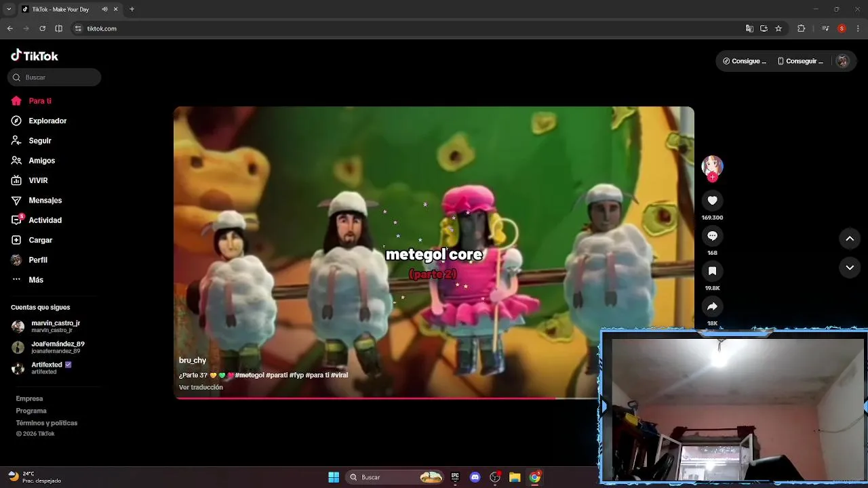The width and height of the screenshot is (868, 488).
Task: Click the TikTok Buscar search field
Action: 54,77
